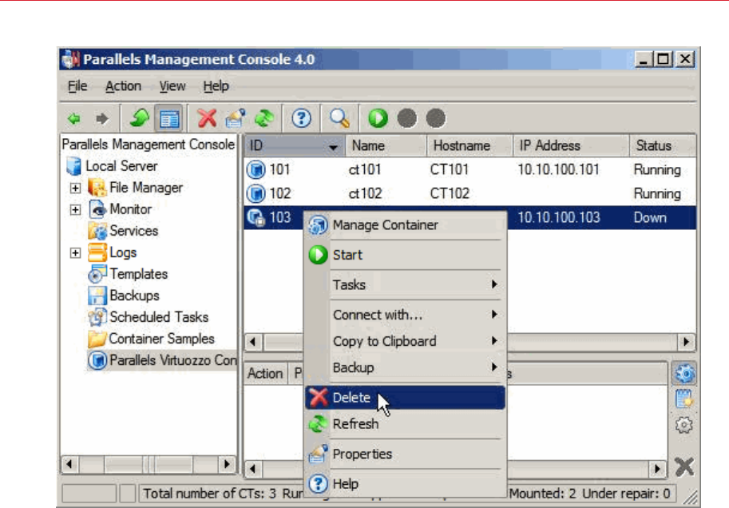Select Logs in the tree
The image size is (729, 508).
click(x=112, y=252)
